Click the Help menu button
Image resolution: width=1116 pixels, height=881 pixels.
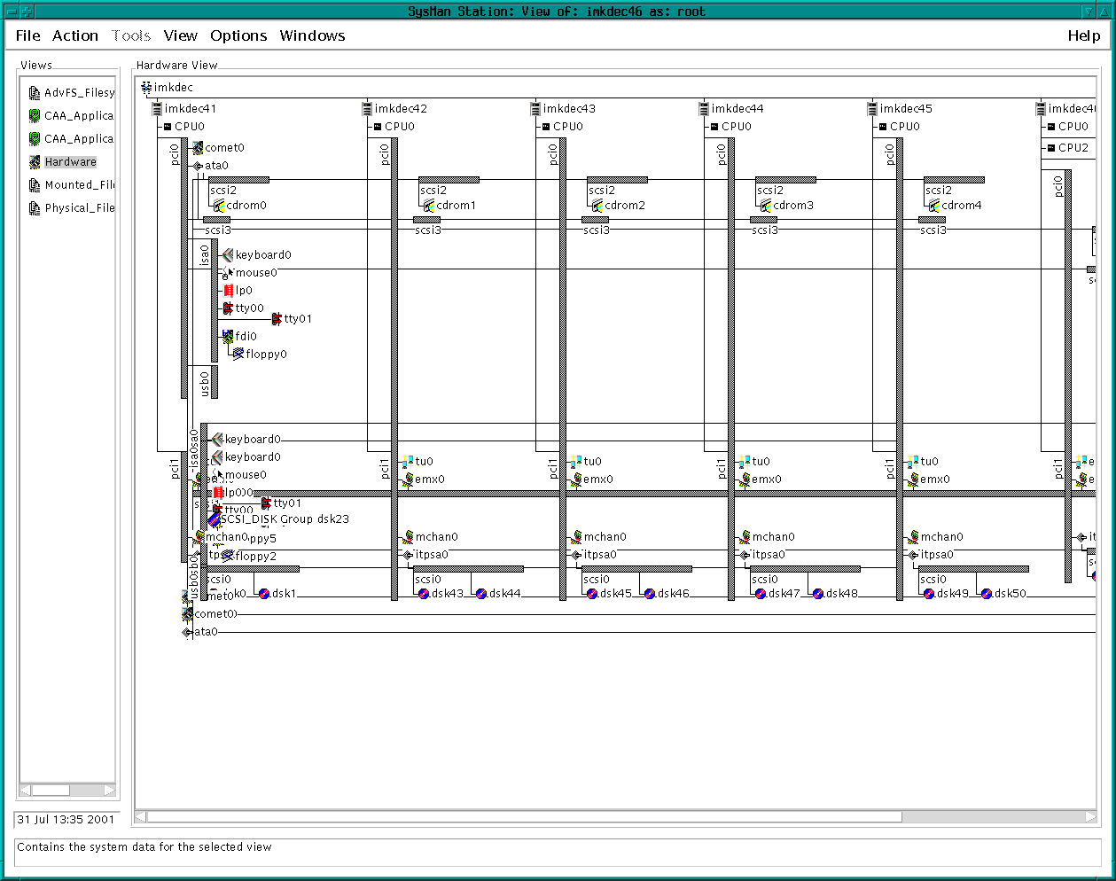[1083, 36]
